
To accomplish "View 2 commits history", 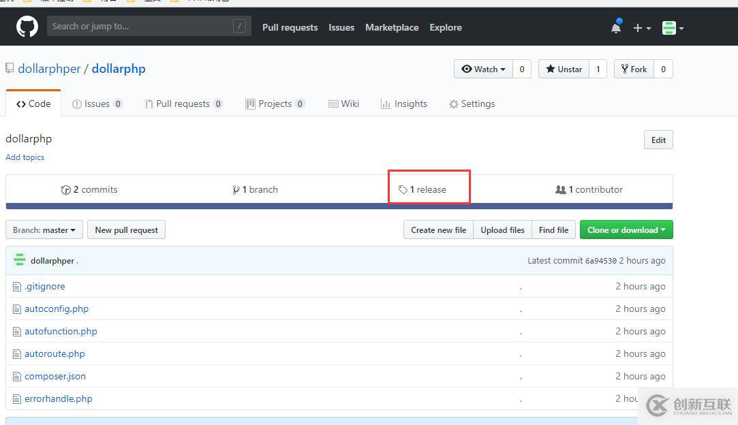I will (89, 189).
